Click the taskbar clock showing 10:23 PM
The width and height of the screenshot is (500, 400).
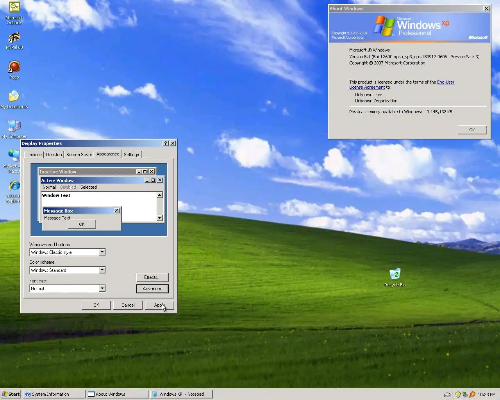coord(486,395)
